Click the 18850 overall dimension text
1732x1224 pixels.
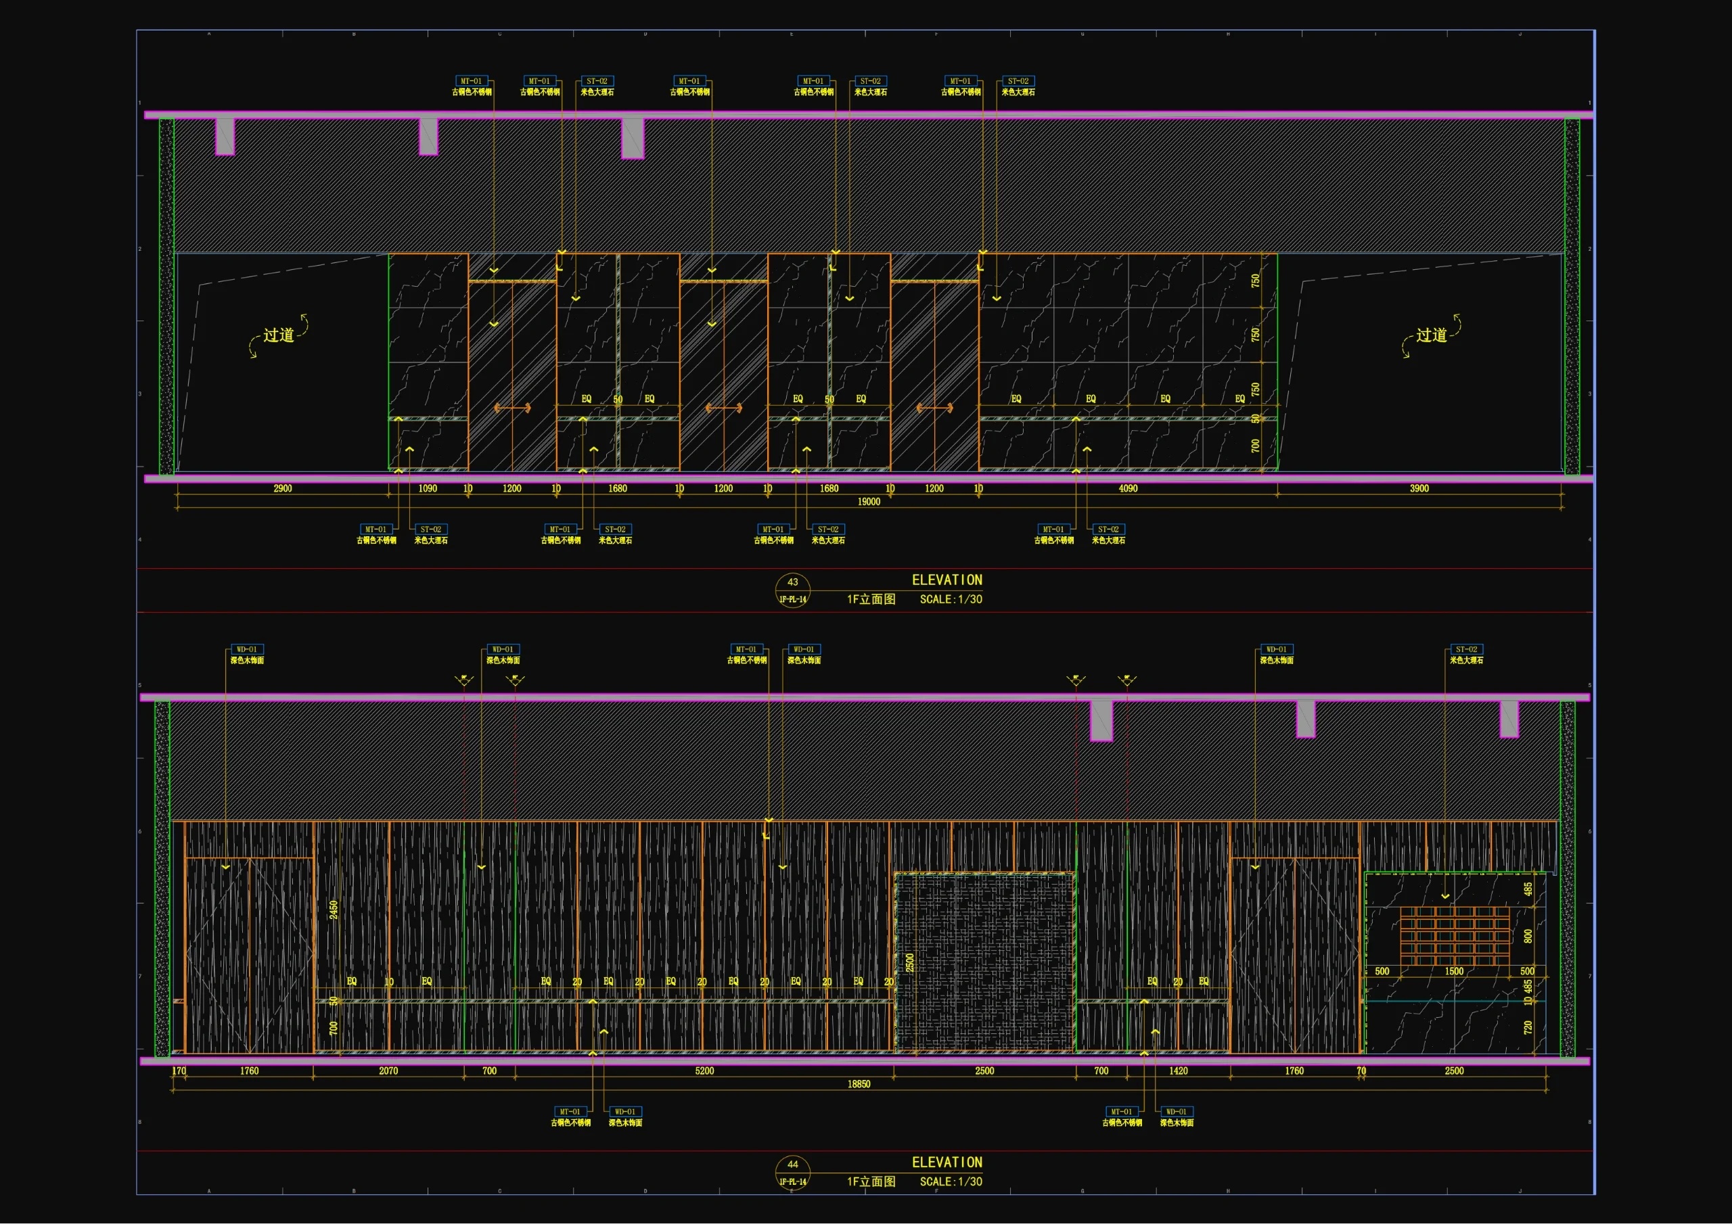[859, 1085]
